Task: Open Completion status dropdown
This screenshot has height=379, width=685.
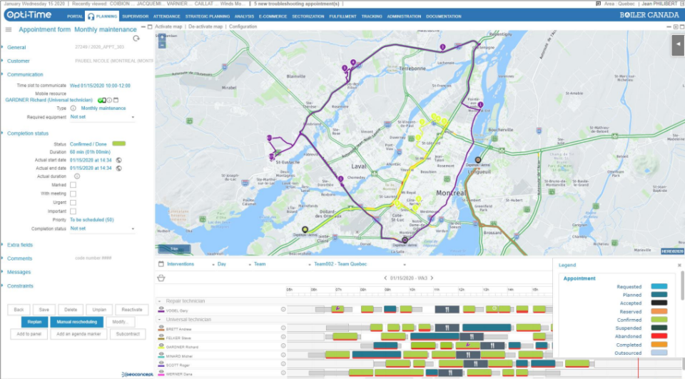Action: point(102,228)
